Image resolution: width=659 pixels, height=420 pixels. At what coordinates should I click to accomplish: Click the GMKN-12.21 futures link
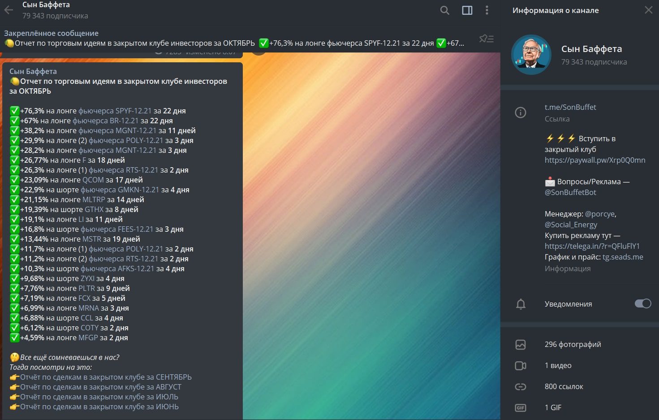coord(120,190)
